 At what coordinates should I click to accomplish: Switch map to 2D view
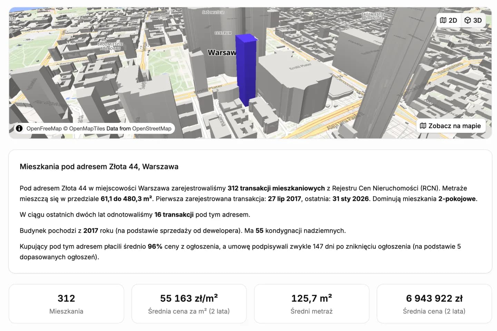pos(448,20)
